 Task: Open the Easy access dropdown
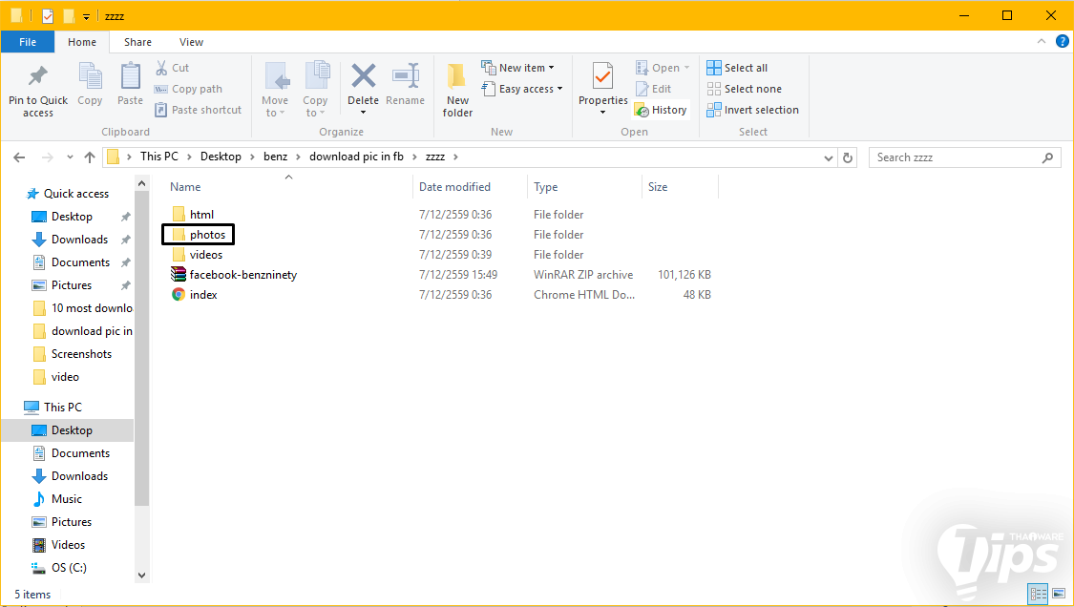click(x=525, y=89)
